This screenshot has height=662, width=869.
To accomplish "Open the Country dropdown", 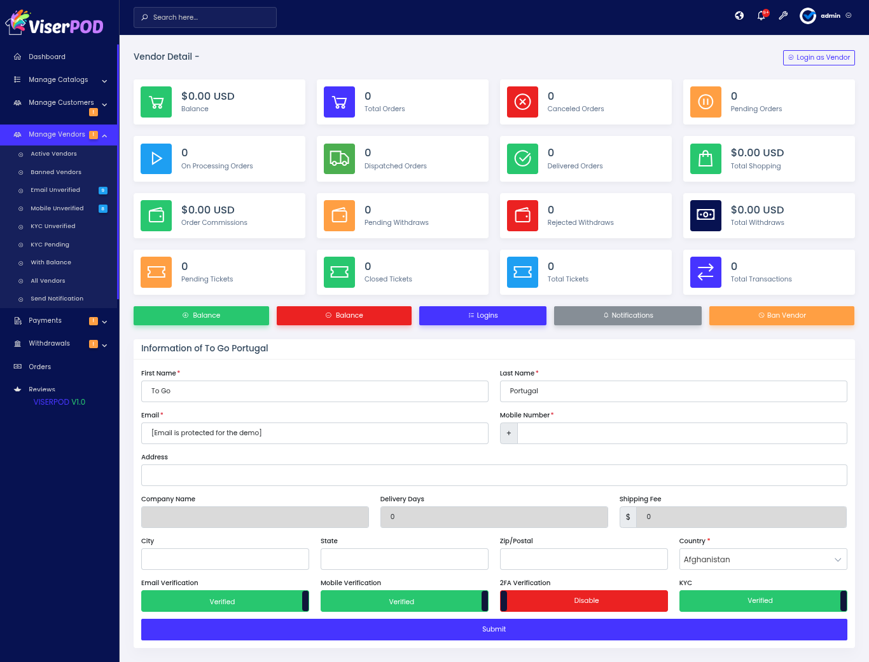I will click(x=763, y=559).
